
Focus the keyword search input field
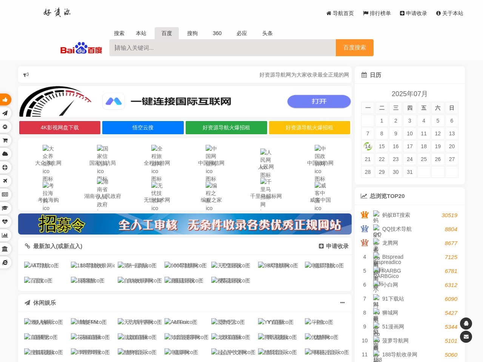click(223, 48)
